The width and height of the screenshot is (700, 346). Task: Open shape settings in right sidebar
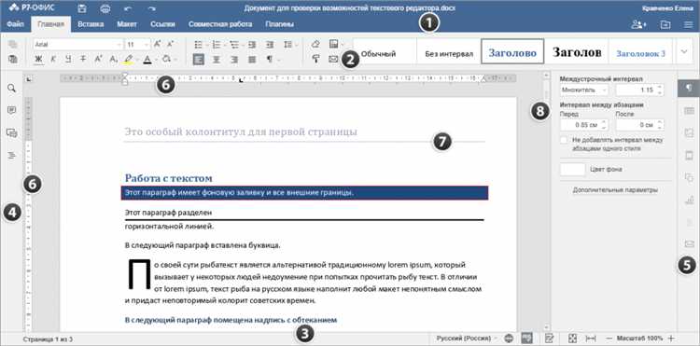689,177
